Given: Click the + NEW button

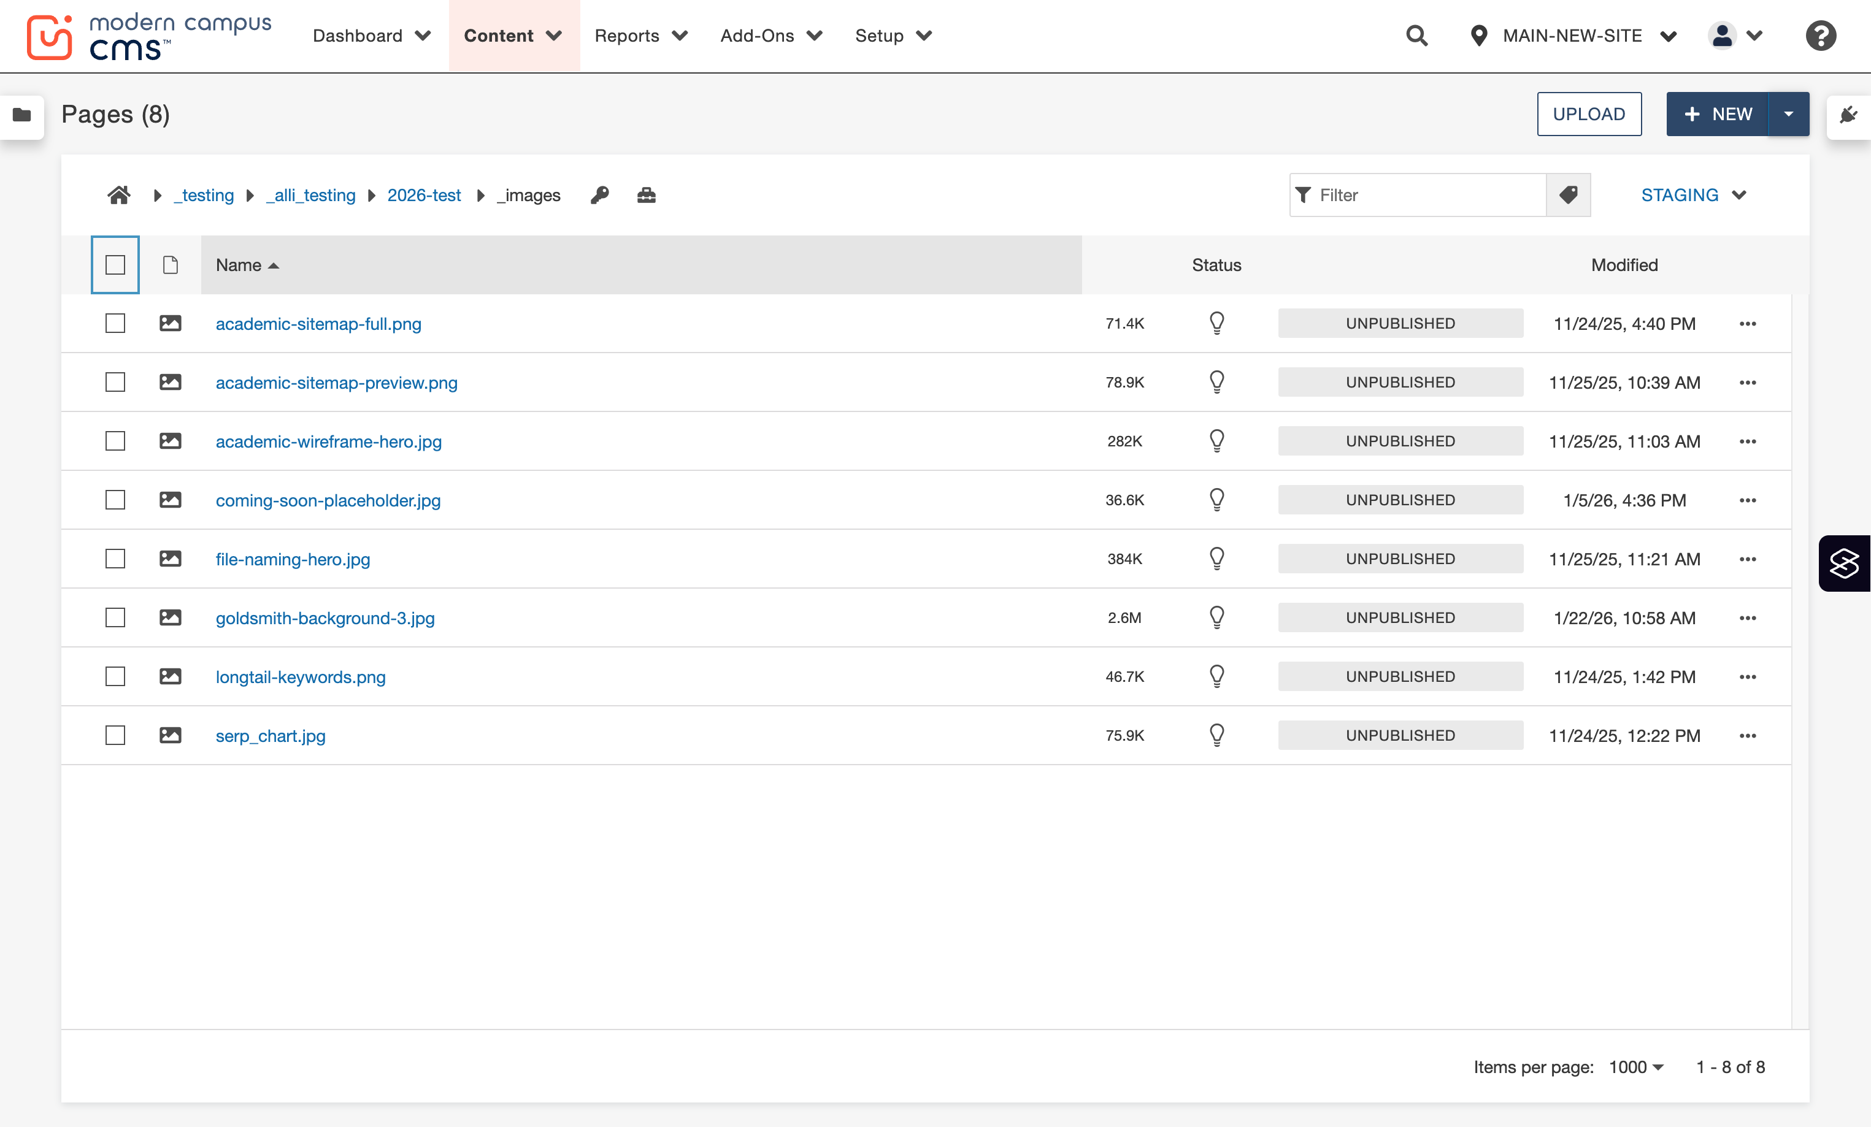Looking at the screenshot, I should tap(1718, 114).
